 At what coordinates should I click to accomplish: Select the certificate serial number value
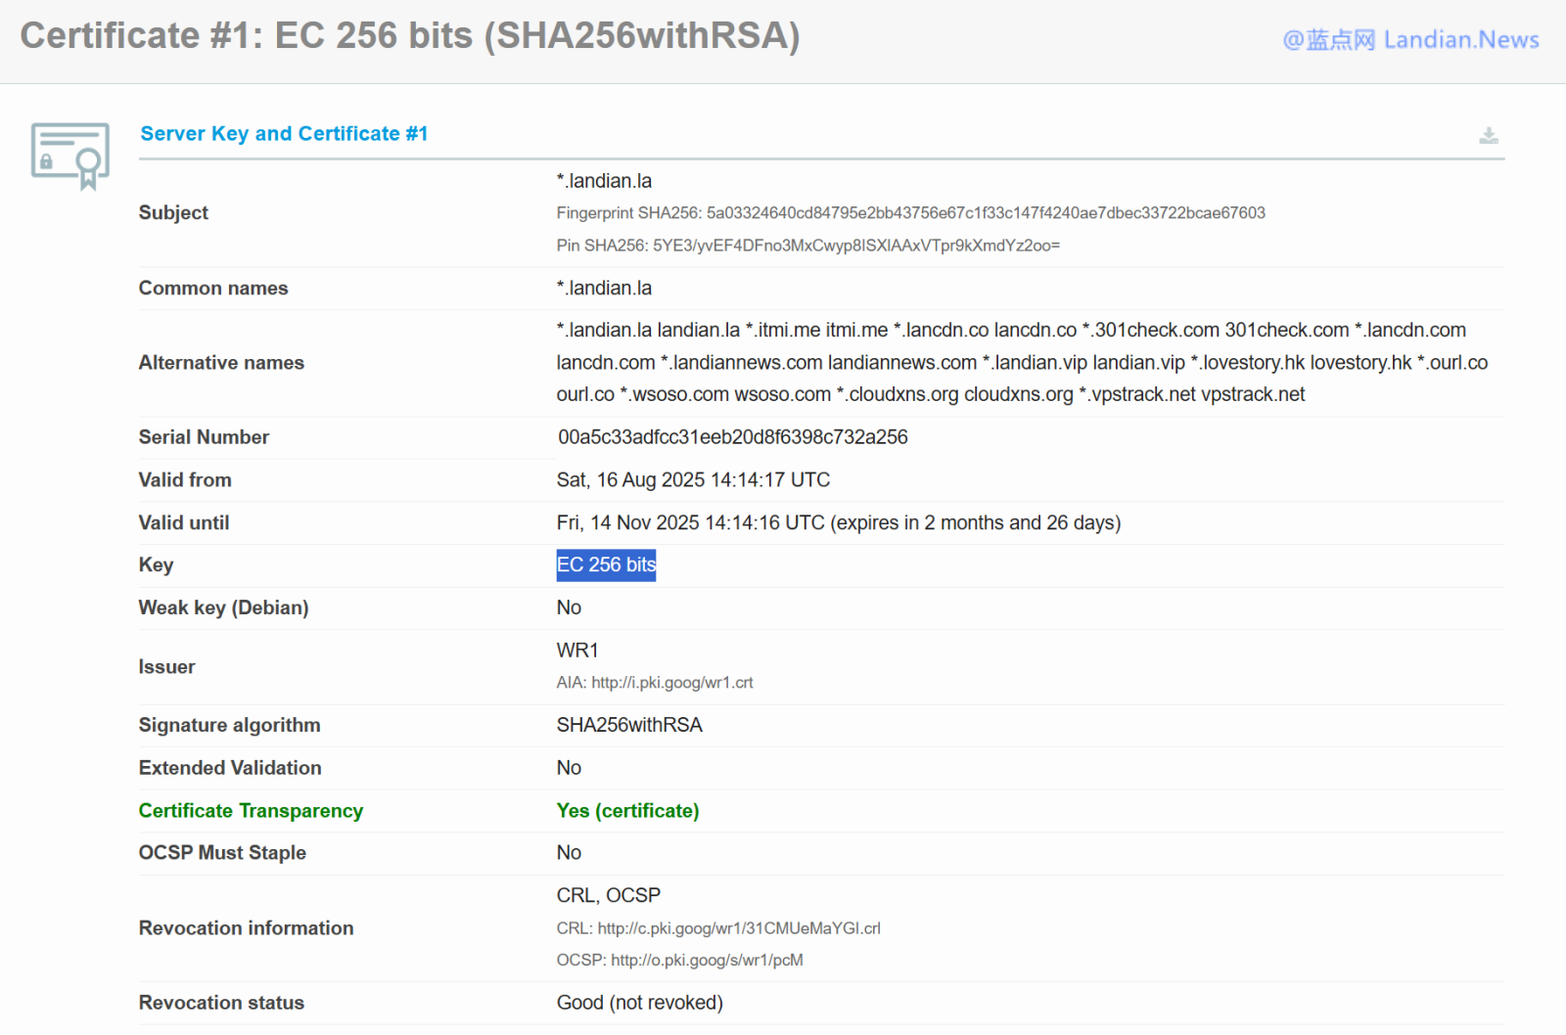(732, 437)
